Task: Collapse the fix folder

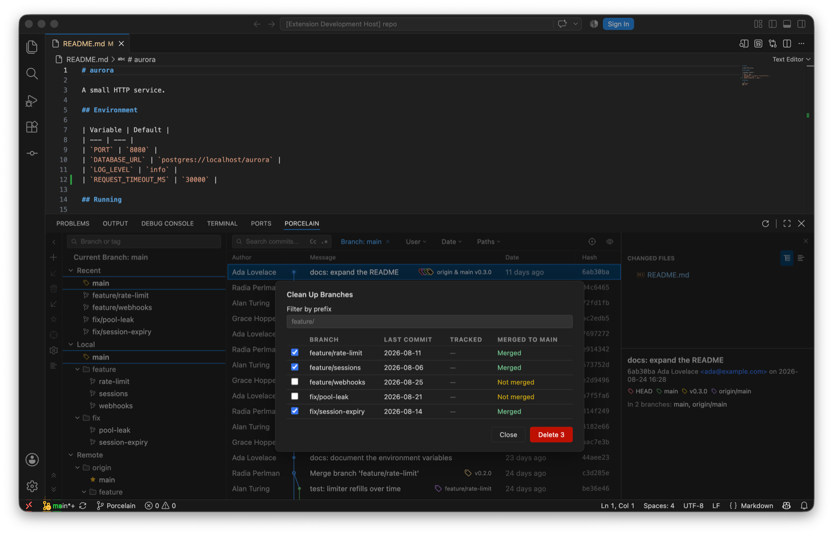Action: coord(78,418)
